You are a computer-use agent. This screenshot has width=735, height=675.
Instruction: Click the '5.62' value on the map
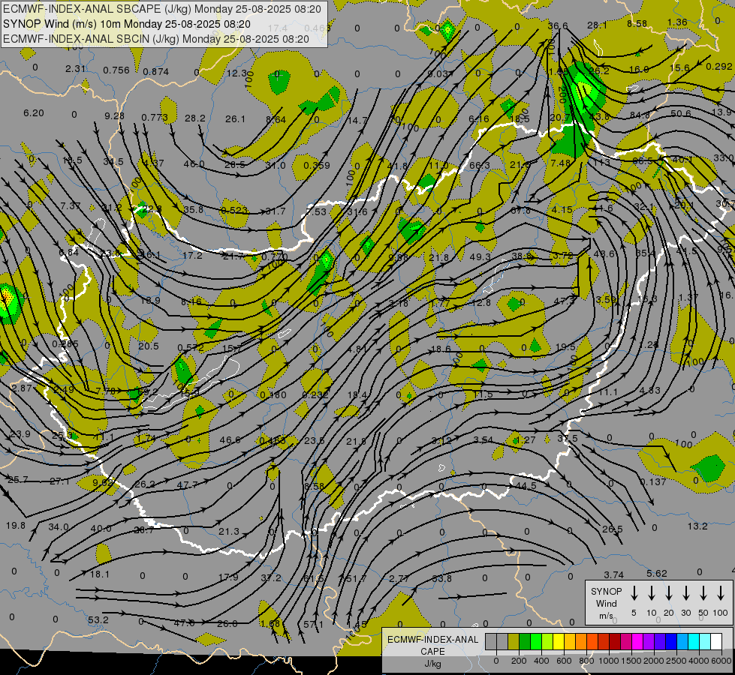[657, 573]
